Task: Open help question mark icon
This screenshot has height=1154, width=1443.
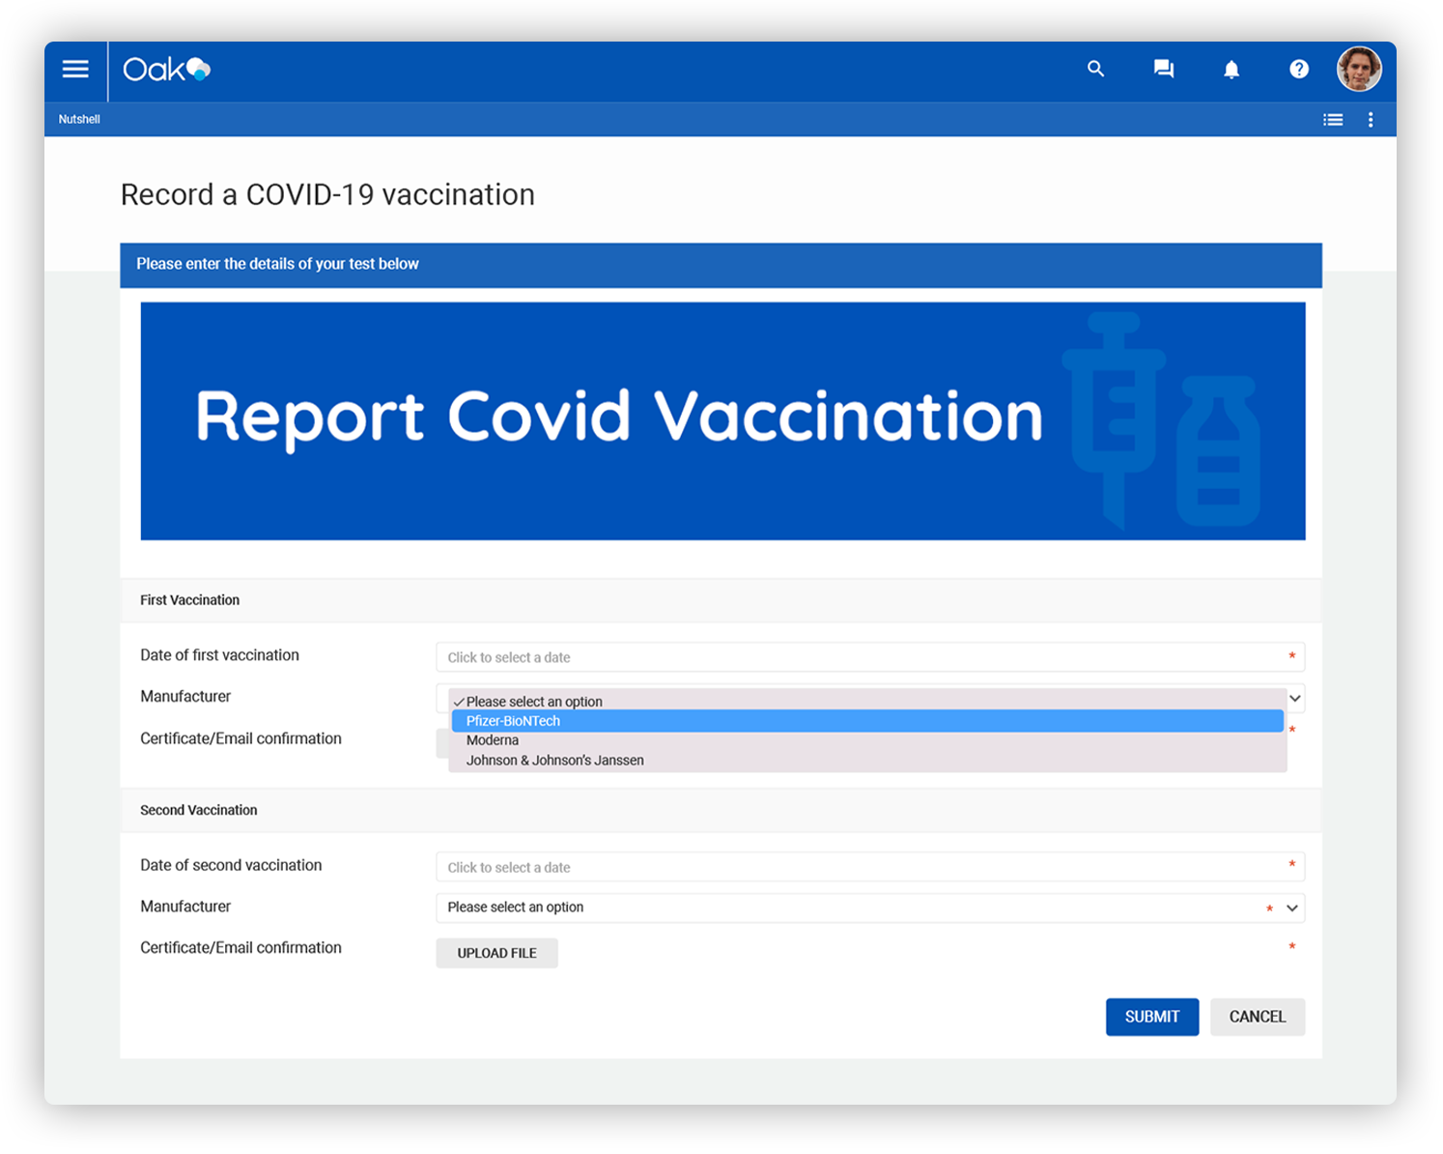Action: click(1298, 70)
